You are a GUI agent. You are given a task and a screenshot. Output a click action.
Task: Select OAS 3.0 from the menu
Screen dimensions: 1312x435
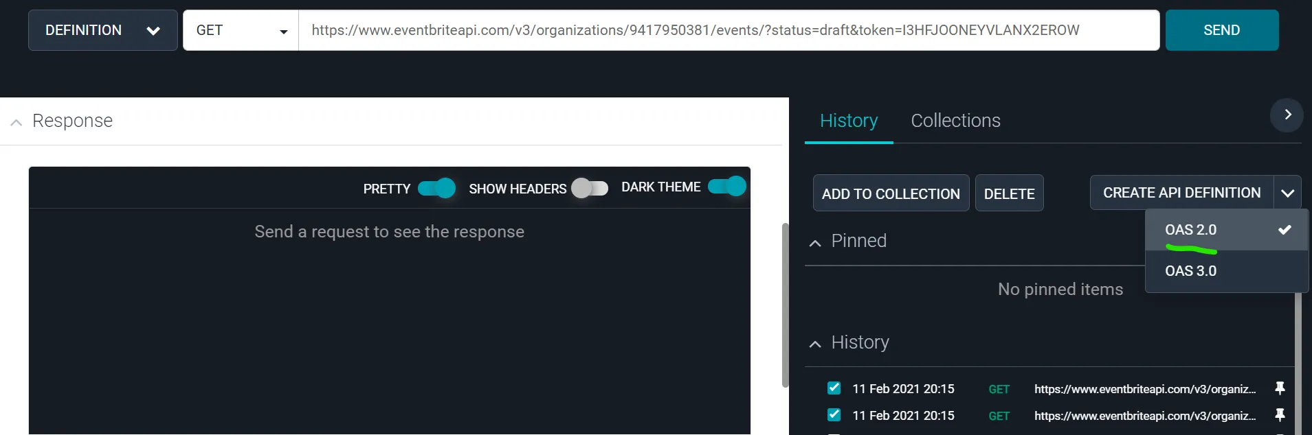1190,271
